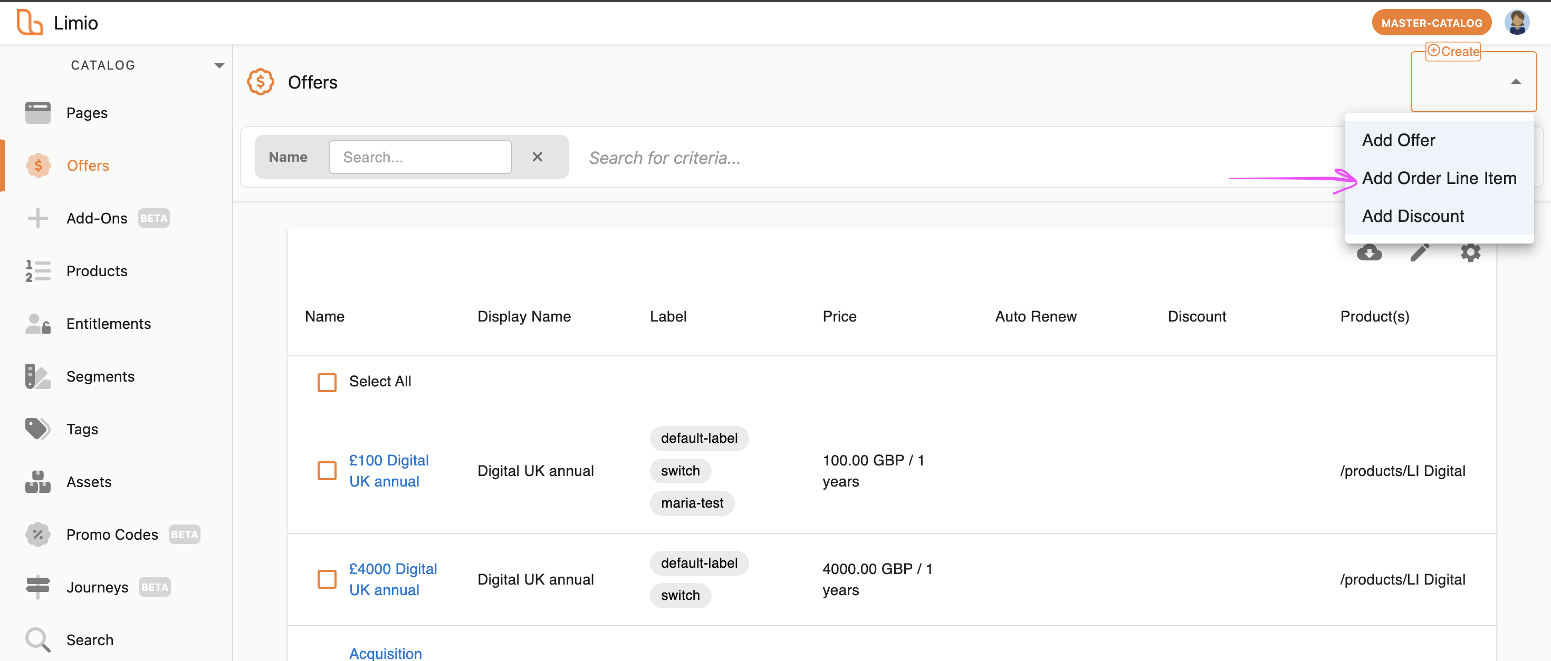Click the Pages sidebar icon

point(37,112)
